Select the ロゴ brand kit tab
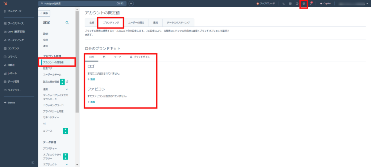The width and height of the screenshot is (371, 167). pos(92,57)
